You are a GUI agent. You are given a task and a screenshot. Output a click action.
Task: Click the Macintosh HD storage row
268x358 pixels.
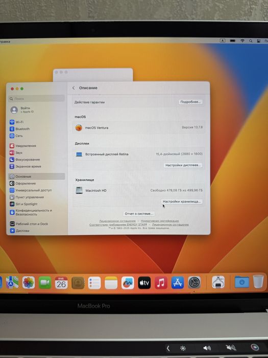tap(138, 190)
